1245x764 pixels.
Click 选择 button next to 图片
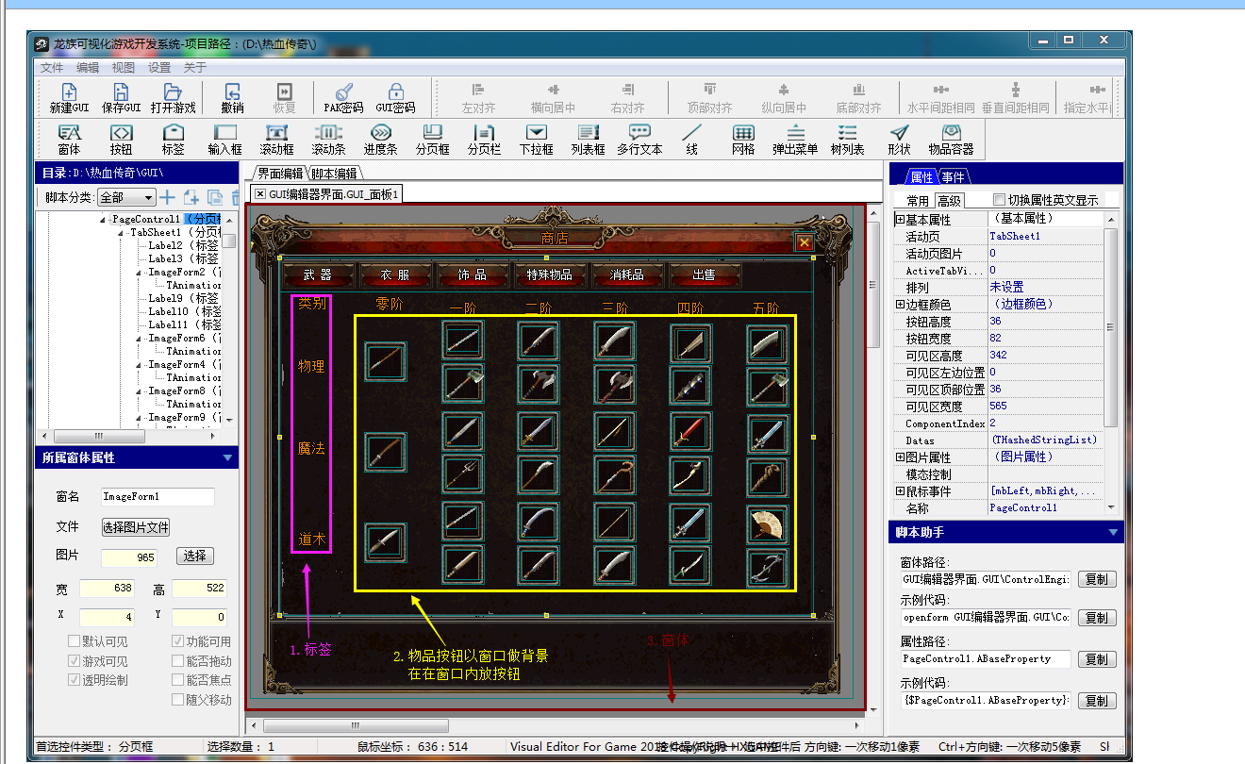click(x=194, y=556)
